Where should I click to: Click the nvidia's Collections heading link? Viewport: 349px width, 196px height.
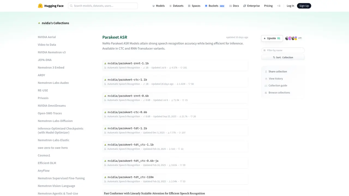[55, 23]
